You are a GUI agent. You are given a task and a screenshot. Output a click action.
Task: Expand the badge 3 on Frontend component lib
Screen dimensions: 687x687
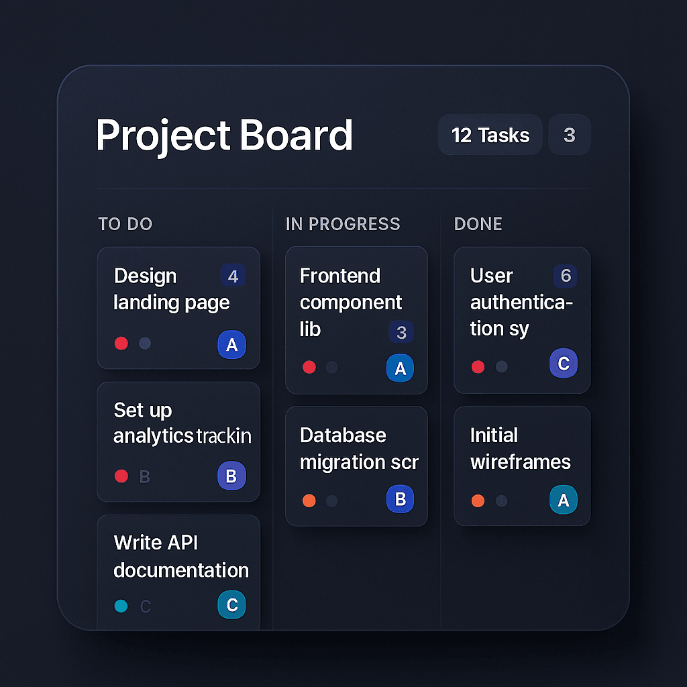point(401,332)
